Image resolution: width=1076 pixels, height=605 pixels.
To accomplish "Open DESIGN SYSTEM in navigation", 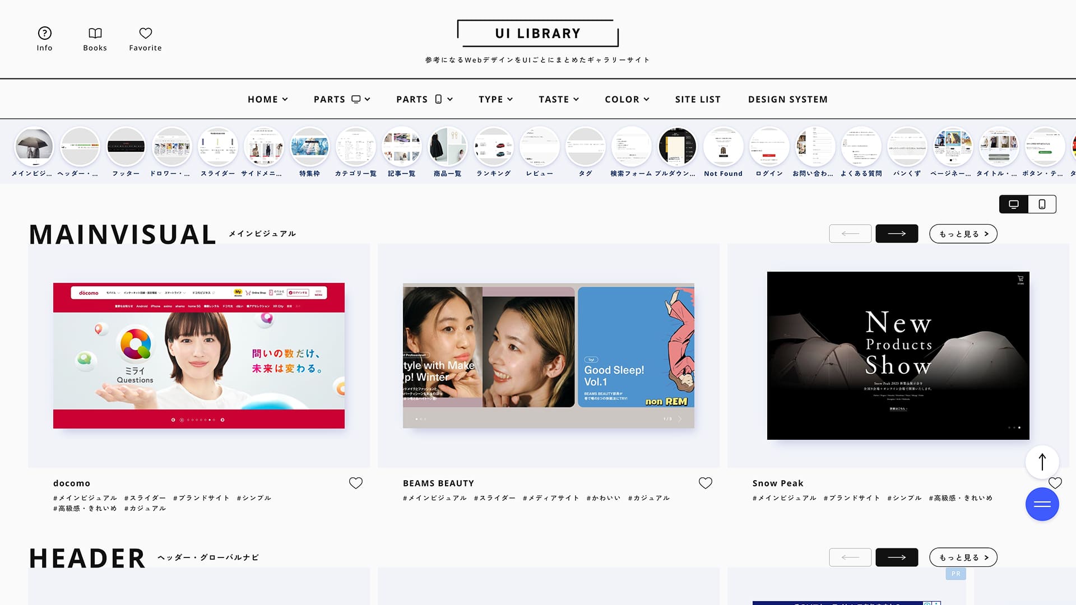I will pyautogui.click(x=788, y=99).
